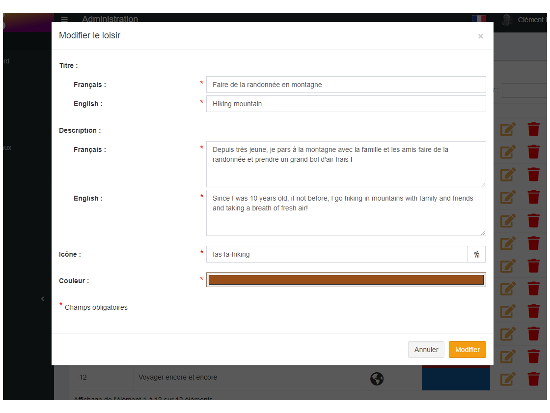The image size is (550, 413).
Task: Click the fas fa-hiking icon text field
Action: tap(337, 254)
